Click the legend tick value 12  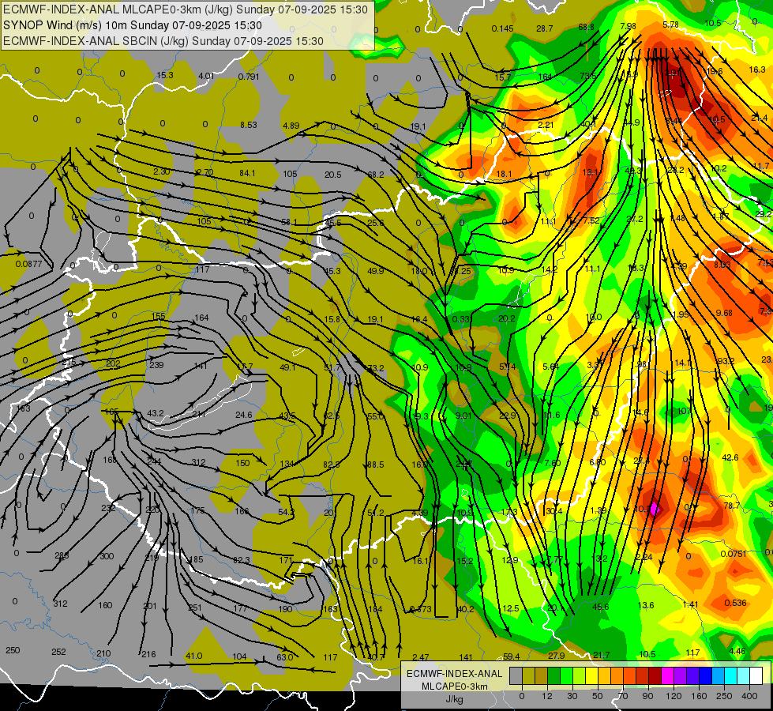[x=547, y=696]
